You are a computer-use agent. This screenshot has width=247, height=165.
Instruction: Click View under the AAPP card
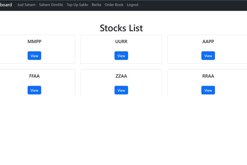pyautogui.click(x=208, y=56)
